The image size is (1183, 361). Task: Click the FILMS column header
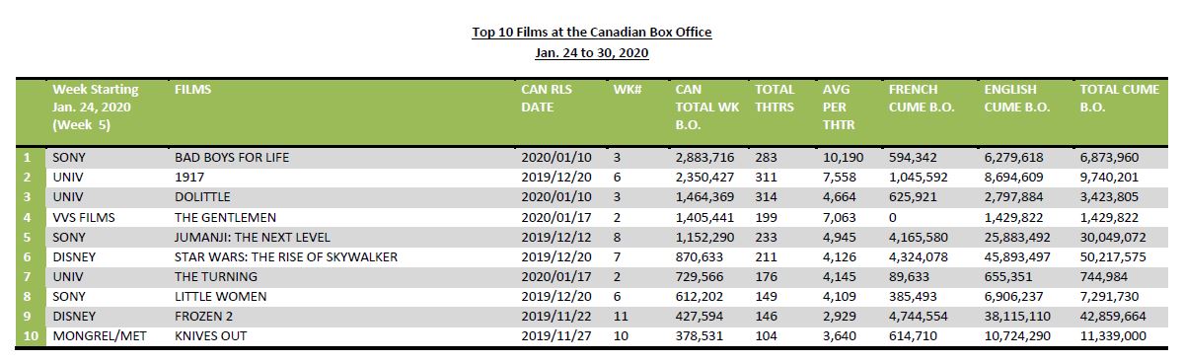tap(192, 90)
